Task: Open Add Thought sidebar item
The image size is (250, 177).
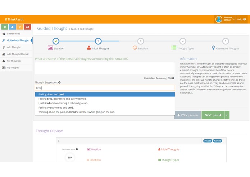Action: pos(16,47)
